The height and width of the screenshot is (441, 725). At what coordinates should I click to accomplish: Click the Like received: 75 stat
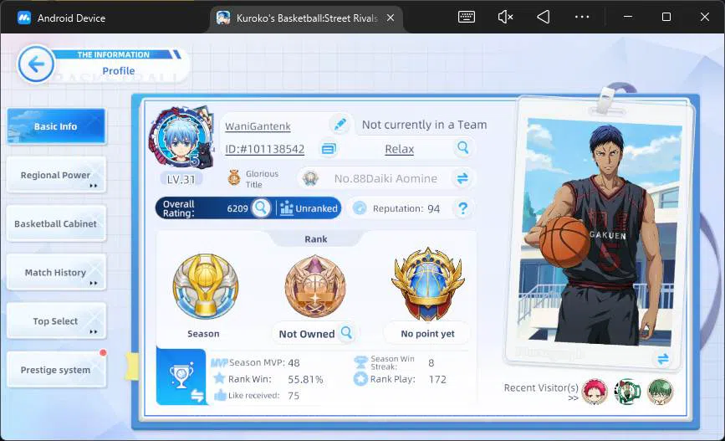(257, 395)
